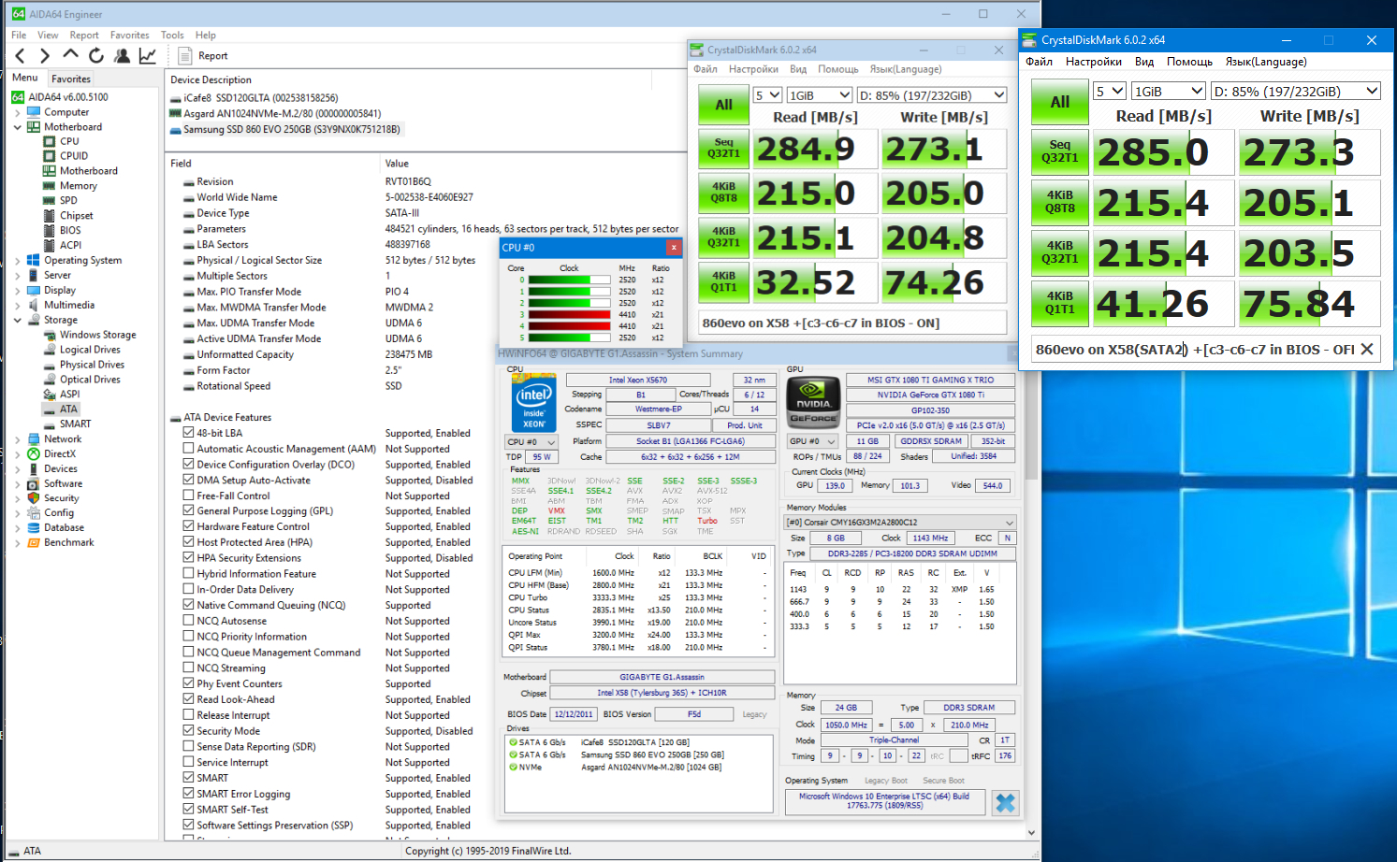Toggle the Free-Fall Control checkbox

(x=189, y=496)
